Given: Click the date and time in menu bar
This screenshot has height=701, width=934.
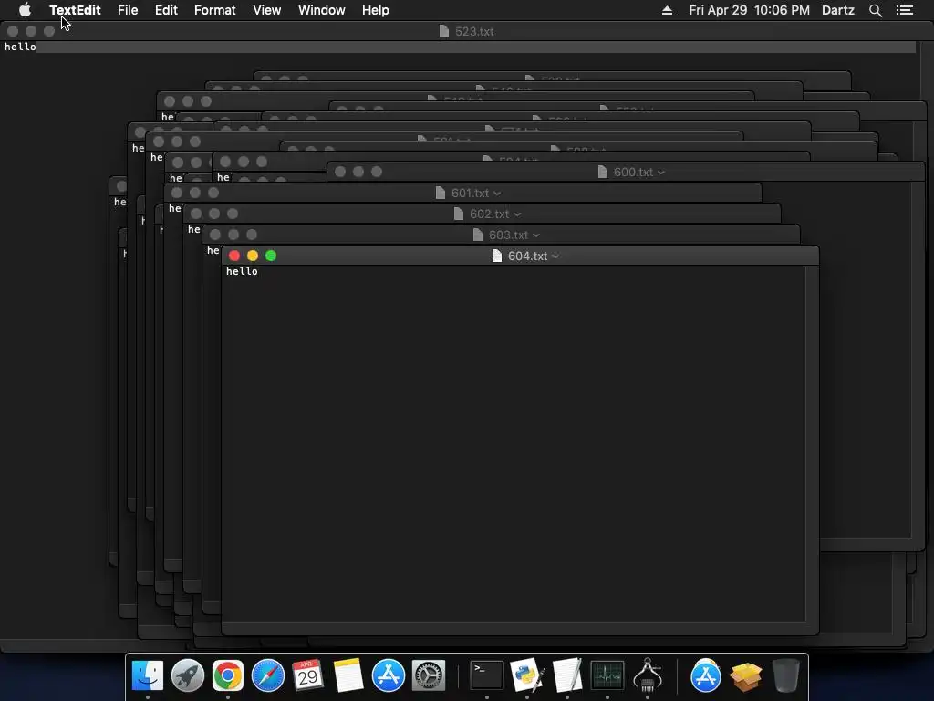Looking at the screenshot, I should click(x=750, y=10).
